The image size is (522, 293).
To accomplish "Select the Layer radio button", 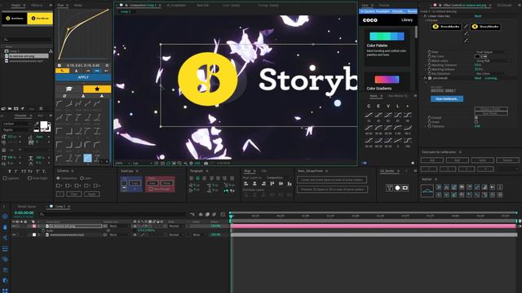I will (82, 178).
